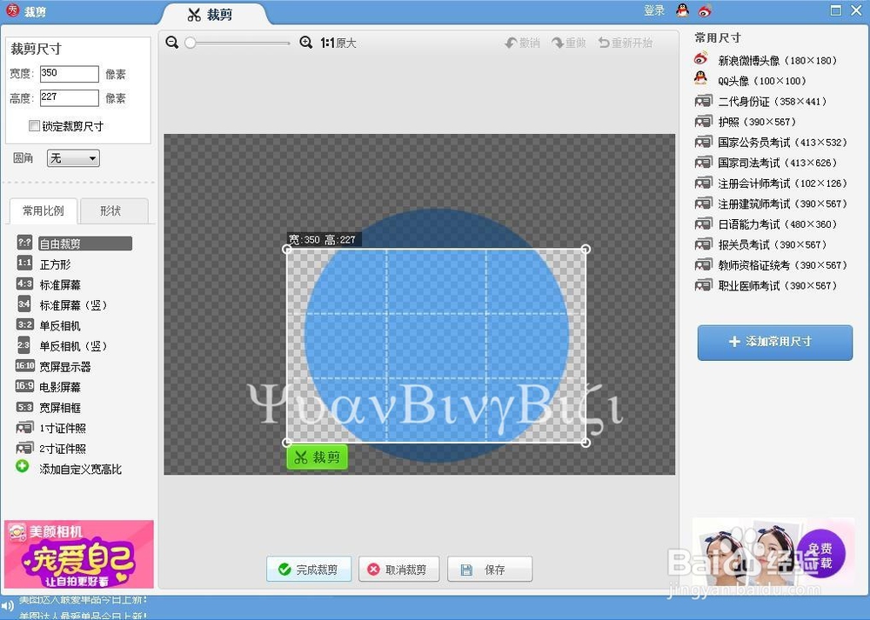
Task: Click the 保存 save button
Action: [x=490, y=570]
